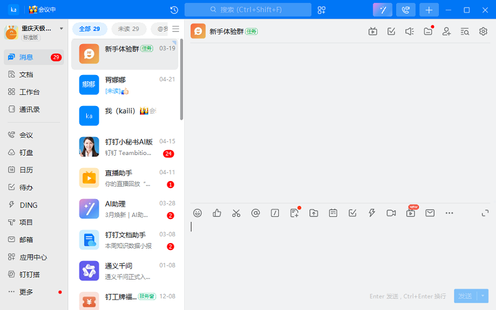Image resolution: width=496 pixels, height=310 pixels.
Task: Click the search input field
Action: 248,10
